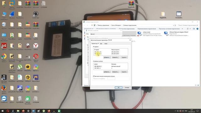
Task: Select the WinRAR archive at top center of desktop
Action: pyautogui.click(x=131, y=4)
